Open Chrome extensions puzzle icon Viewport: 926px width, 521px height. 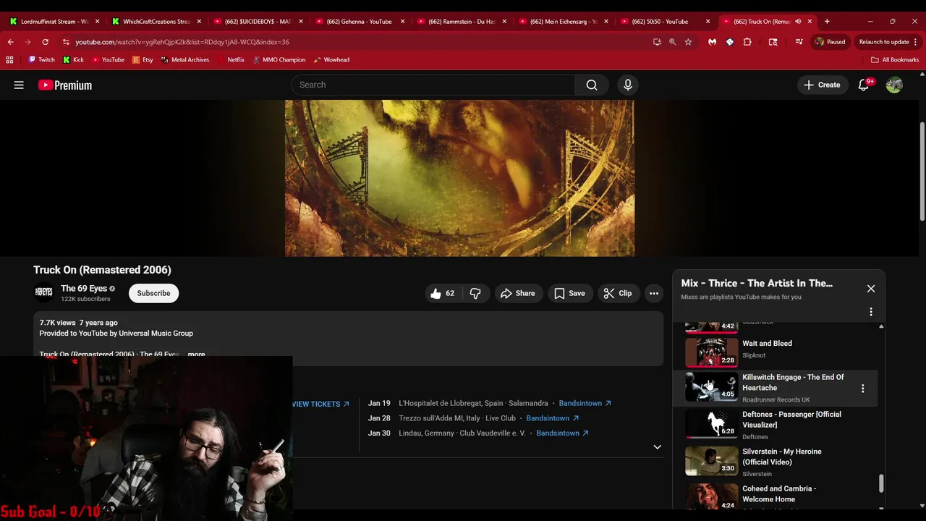coord(747,42)
